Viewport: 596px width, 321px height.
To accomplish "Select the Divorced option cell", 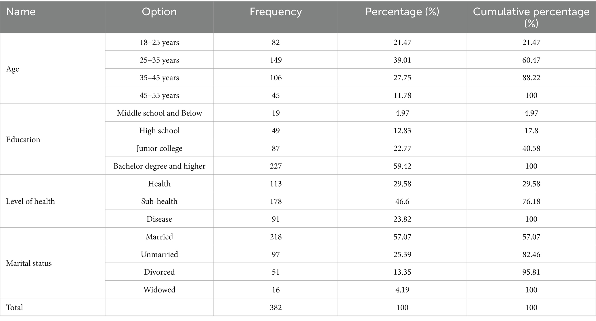I will point(159,272).
